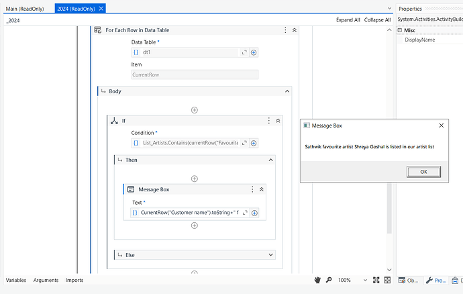Click the If activity icon
Image resolution: width=463 pixels, height=294 pixels.
114,121
